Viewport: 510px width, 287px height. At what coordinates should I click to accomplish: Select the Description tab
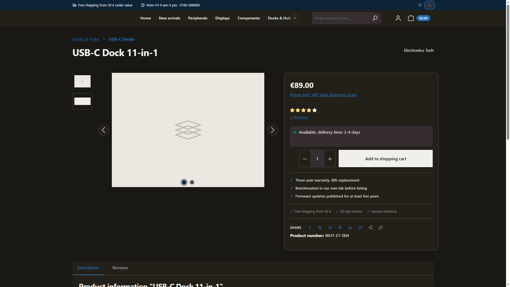click(88, 268)
